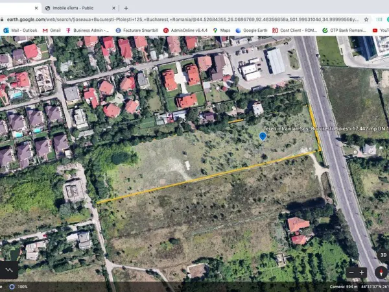Screen dimensions: 389x292
Task: Open the Maps bookmark
Action: pyautogui.click(x=222, y=30)
